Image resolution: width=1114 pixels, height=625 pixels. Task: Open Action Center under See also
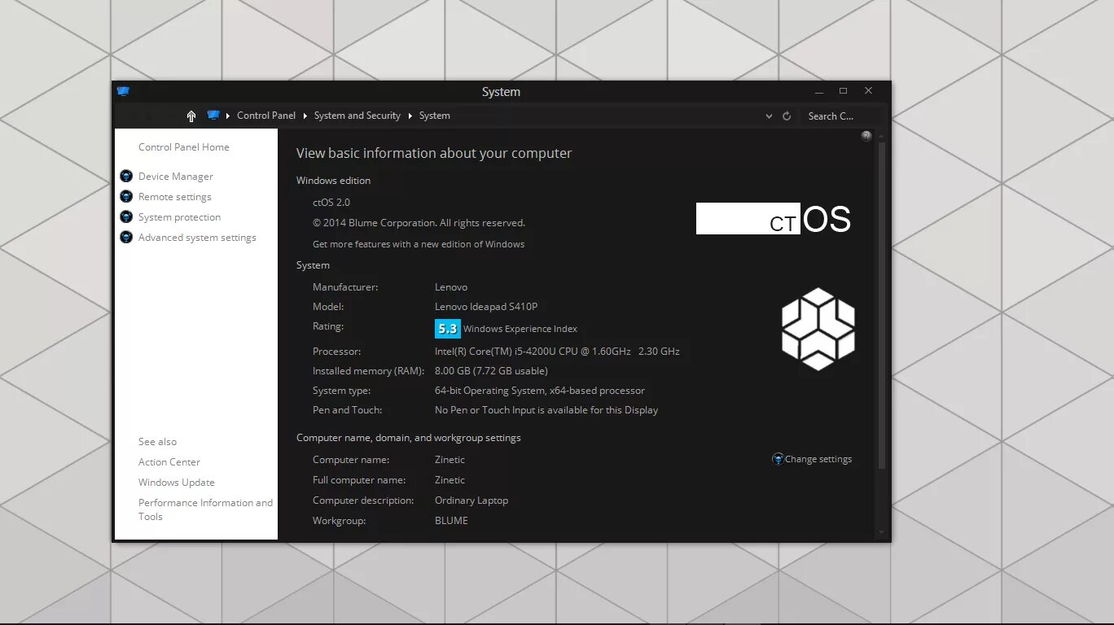pos(169,461)
